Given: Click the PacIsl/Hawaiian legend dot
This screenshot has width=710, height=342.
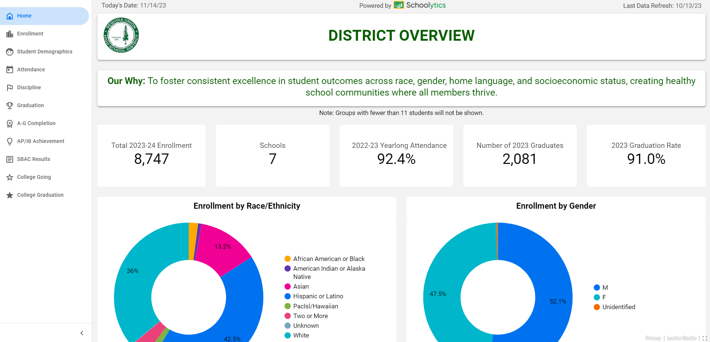Looking at the screenshot, I should [x=287, y=306].
